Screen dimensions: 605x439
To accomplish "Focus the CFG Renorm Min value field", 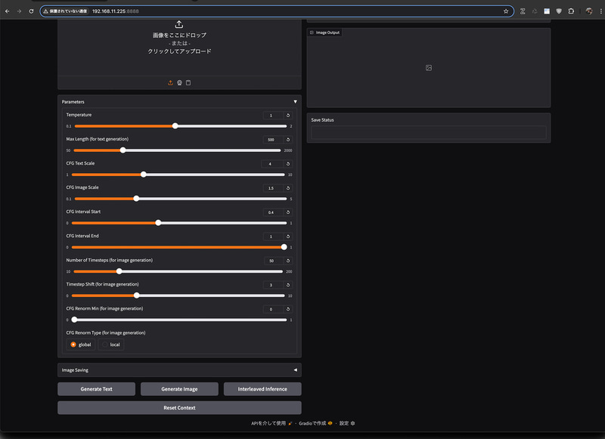I will pos(273,309).
